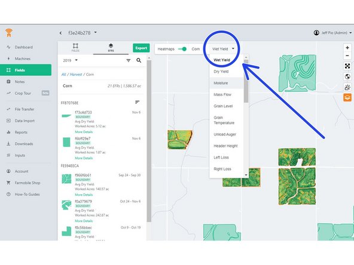Select Grain Temperature option
Image resolution: width=354 pixels, height=265 pixels.
[227, 120]
